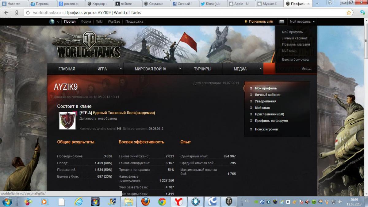Open a new browser tab with plus
368x207 pixels.
tap(317, 4)
